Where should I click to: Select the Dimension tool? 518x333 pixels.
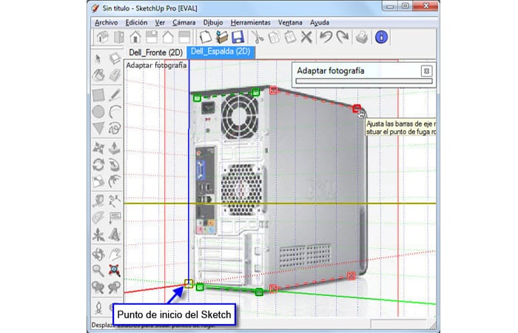[x=115, y=201]
